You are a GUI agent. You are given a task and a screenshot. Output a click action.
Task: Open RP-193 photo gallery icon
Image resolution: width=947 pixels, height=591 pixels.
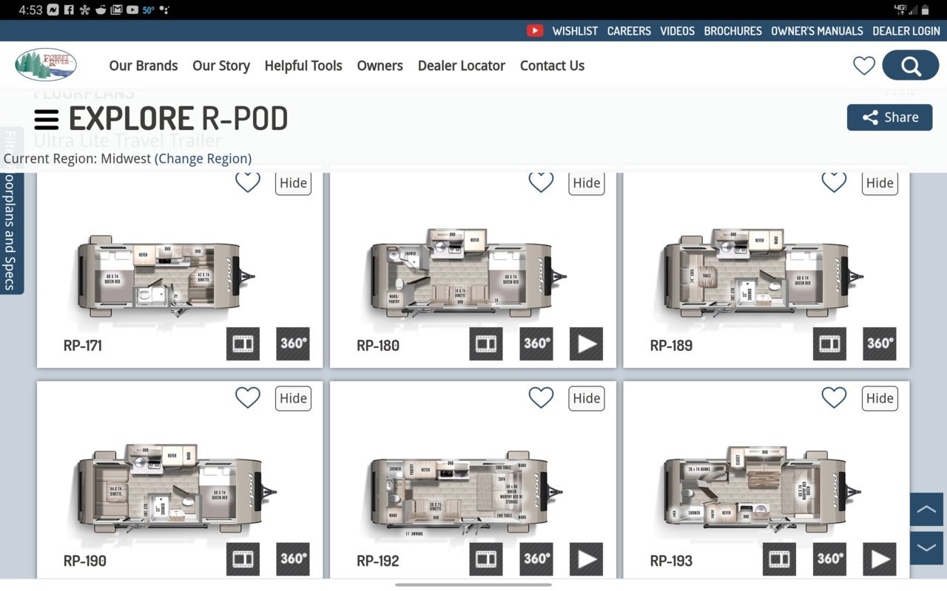pos(779,559)
